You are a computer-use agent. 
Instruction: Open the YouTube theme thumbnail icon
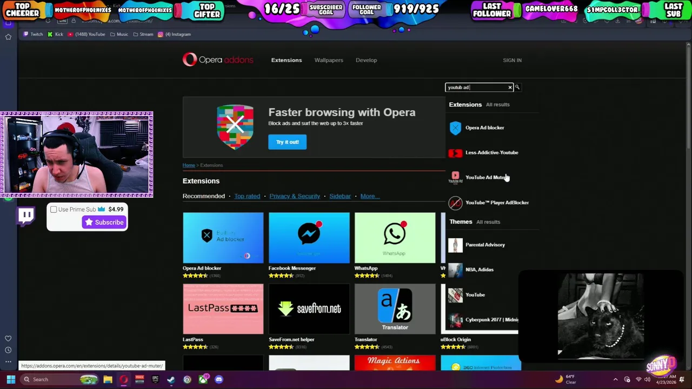tap(455, 294)
